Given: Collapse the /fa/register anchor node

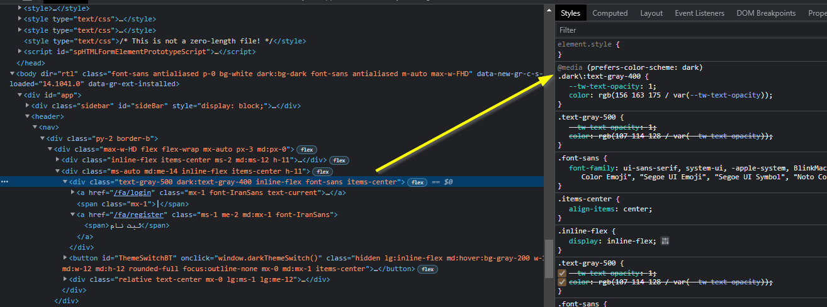Looking at the screenshot, I should tap(72, 215).
